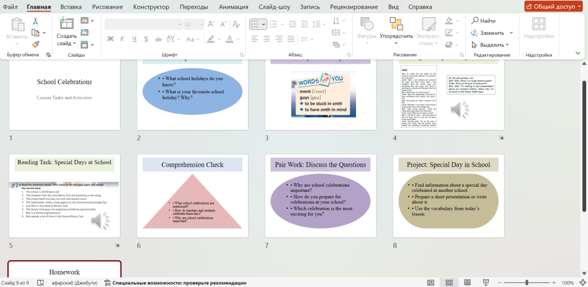
Task: Switch to Normal view in status bar
Action: (432, 282)
